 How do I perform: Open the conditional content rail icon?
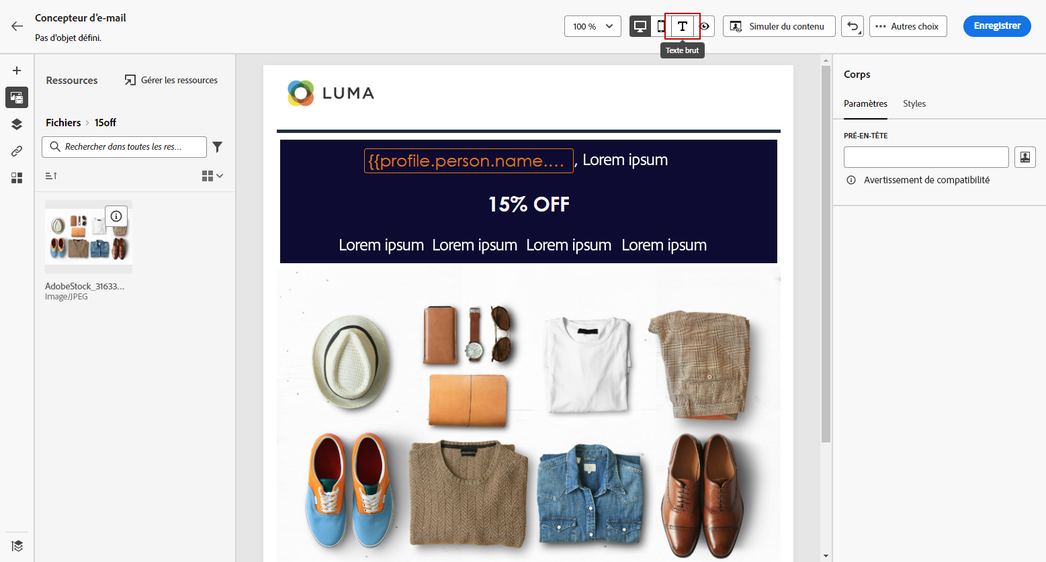click(17, 178)
